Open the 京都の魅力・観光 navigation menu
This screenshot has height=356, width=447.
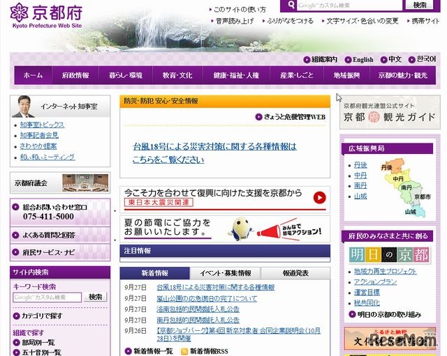[x=403, y=75]
